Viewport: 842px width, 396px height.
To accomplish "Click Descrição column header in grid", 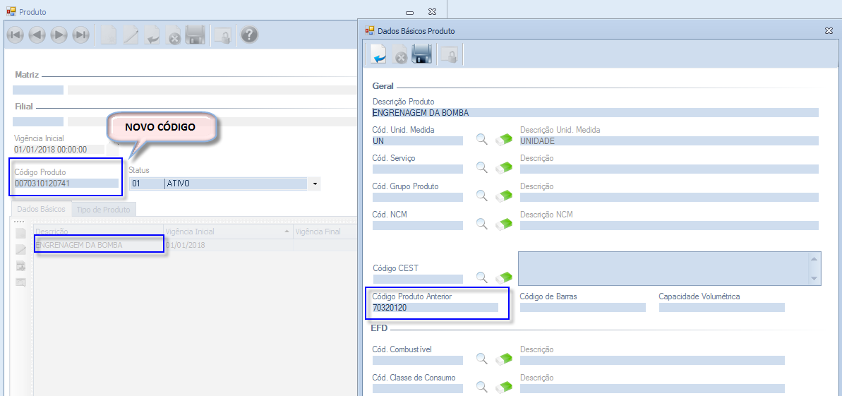I will click(x=99, y=232).
